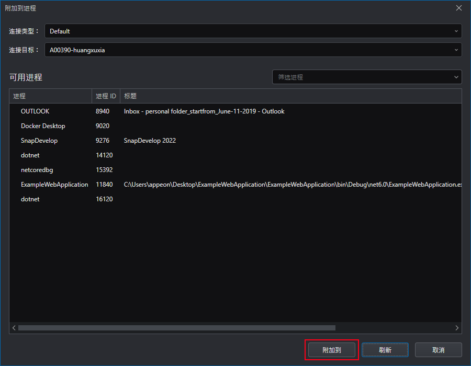Open the 连接类型 Default dropdown
The height and width of the screenshot is (366, 471).
click(253, 31)
